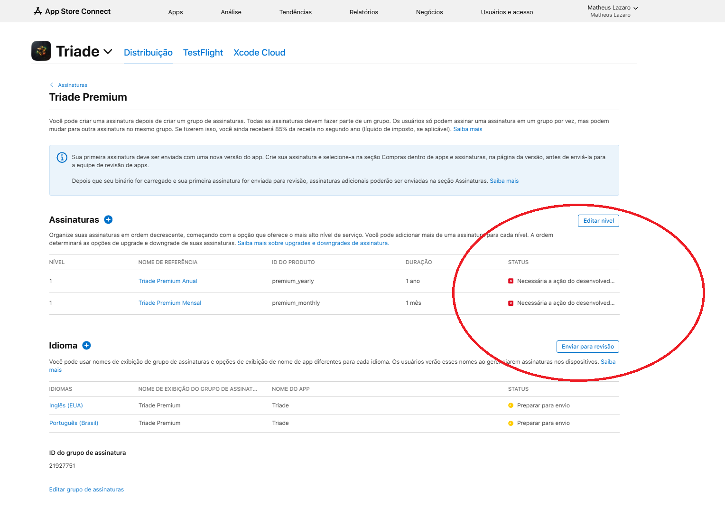Open the Relatórios menu
Screen dimensions: 725x509
coord(364,12)
